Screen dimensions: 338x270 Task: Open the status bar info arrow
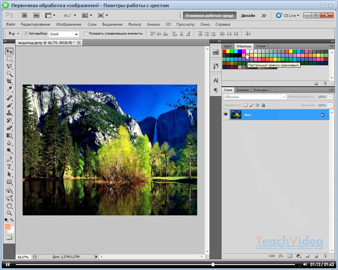96,257
